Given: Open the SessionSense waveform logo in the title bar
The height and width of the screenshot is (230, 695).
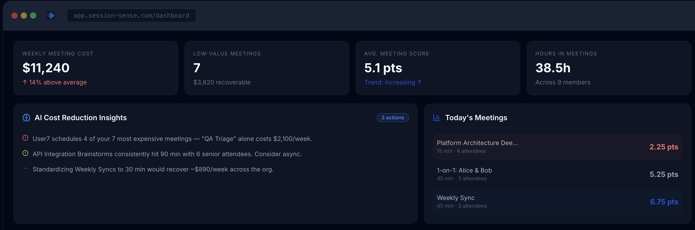Looking at the screenshot, I should tap(51, 16).
